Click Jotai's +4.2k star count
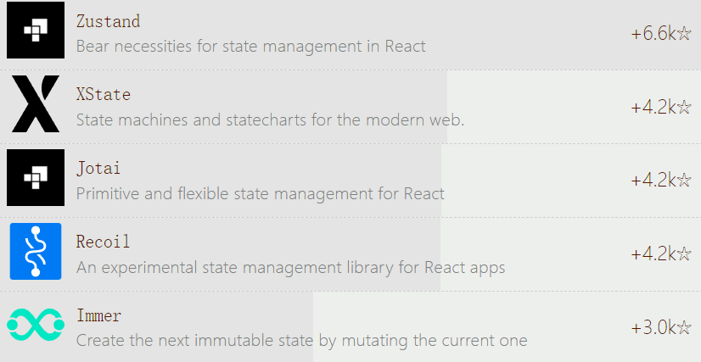The height and width of the screenshot is (362, 701). tap(661, 180)
